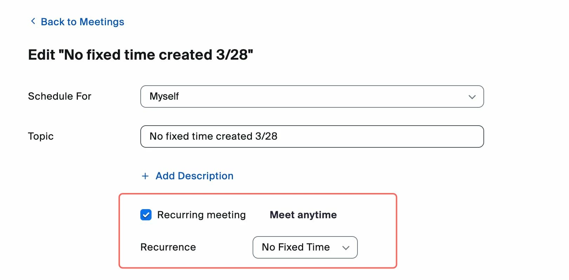Screen dimensions: 569x280
Task: Uncheck the Recurring meeting checkbox
Action: click(146, 215)
